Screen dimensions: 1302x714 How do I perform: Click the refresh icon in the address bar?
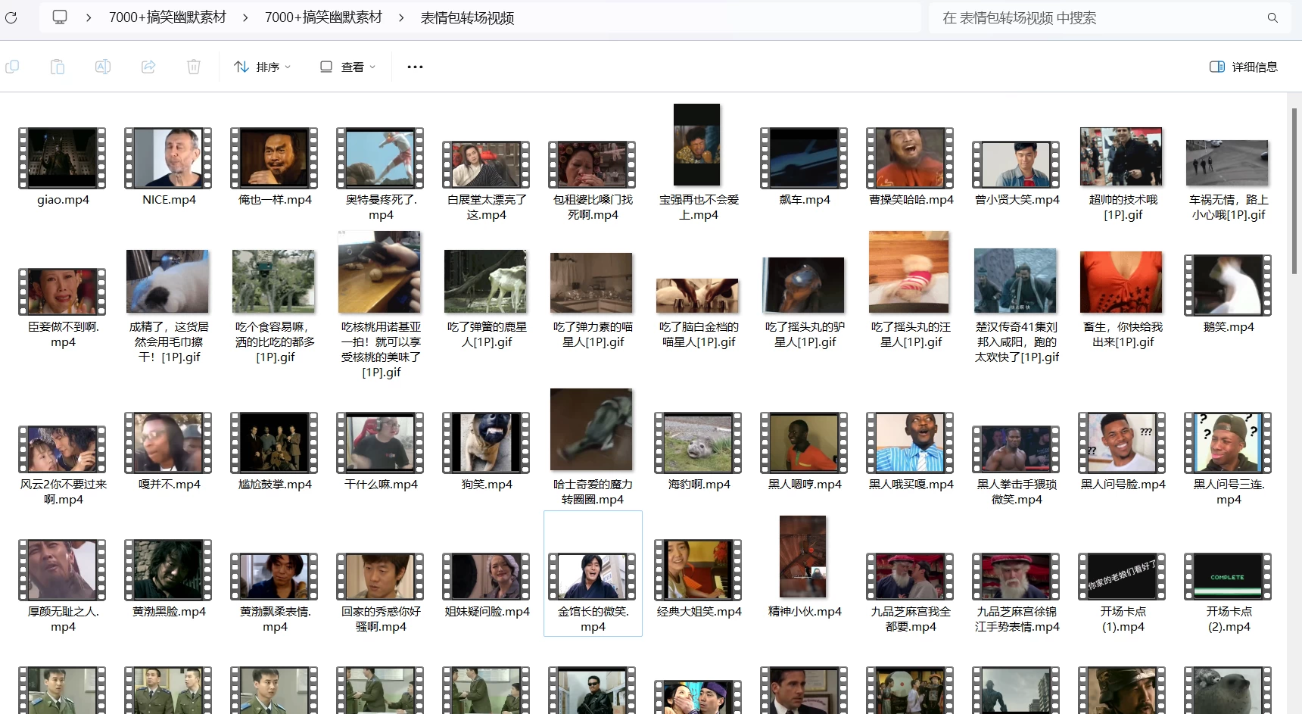point(11,17)
